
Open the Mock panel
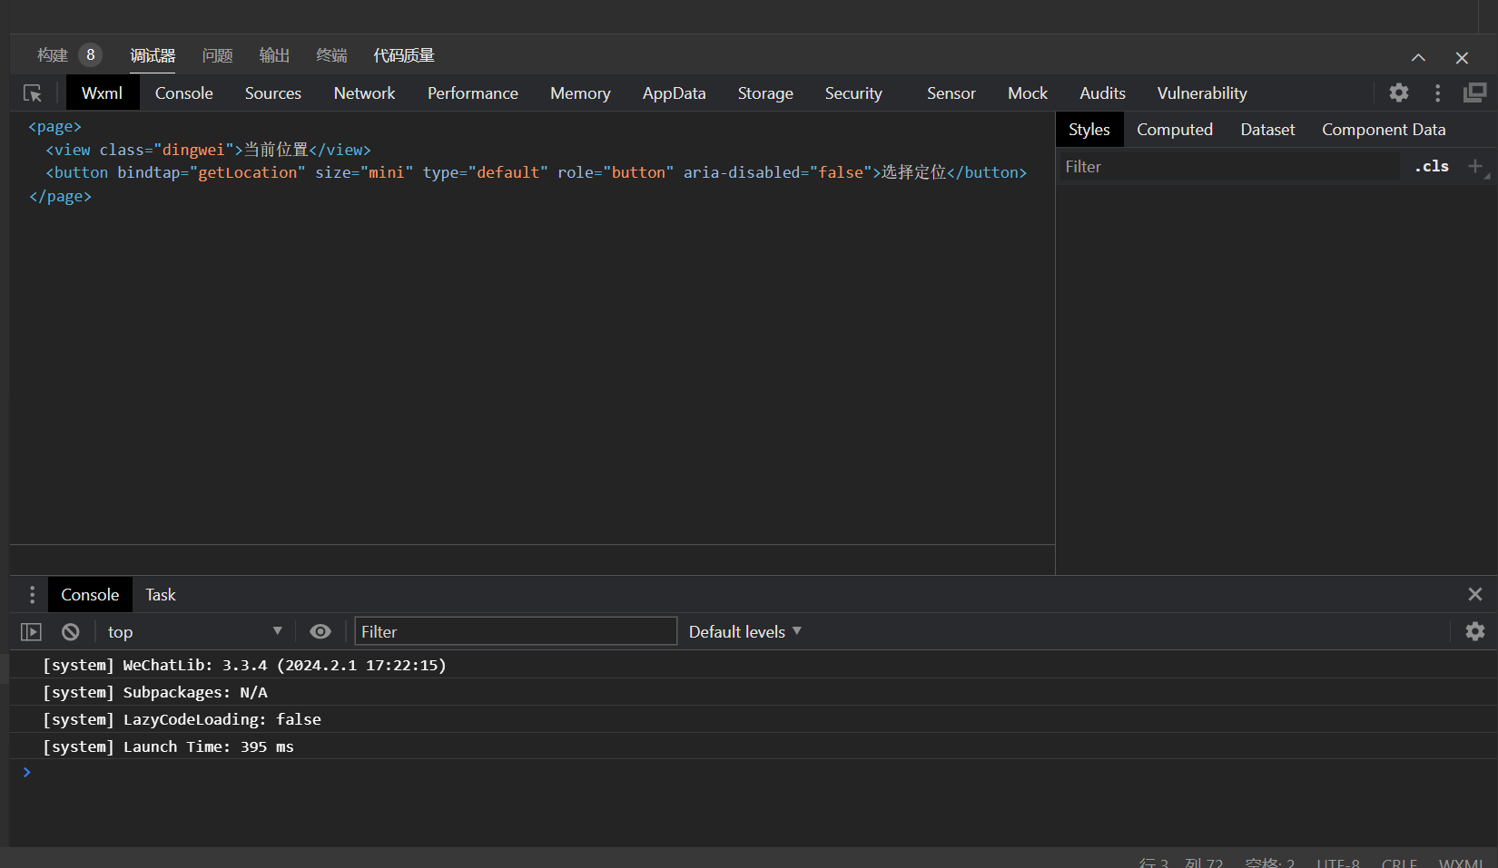coord(1028,93)
